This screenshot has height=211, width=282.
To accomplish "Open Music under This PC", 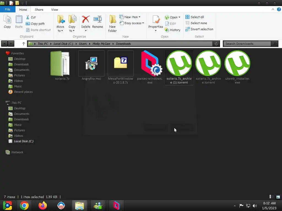I will (x=15, y=125).
